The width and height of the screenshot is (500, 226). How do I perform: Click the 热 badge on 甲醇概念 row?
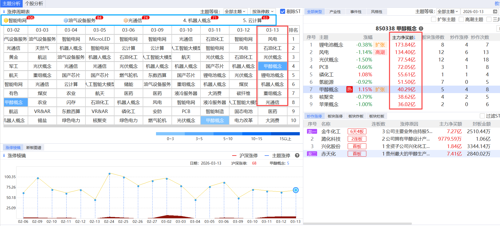[349, 89]
